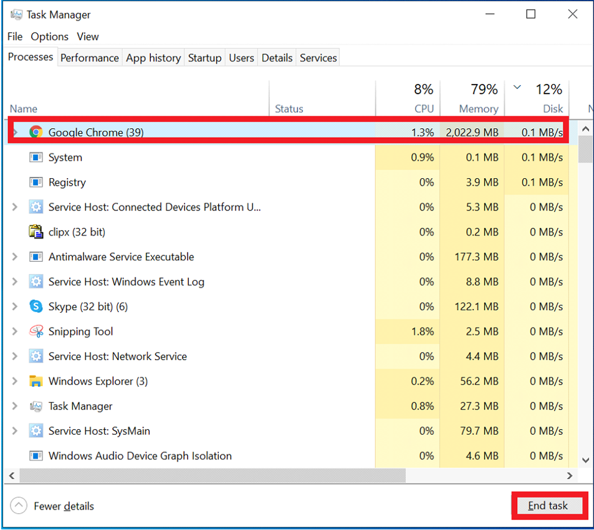
Task: Expand the Skype (32 bit) (6) group
Action: (15, 306)
